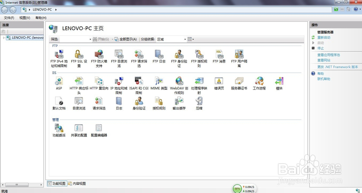Open the 视图(V) menu

click(x=25, y=18)
